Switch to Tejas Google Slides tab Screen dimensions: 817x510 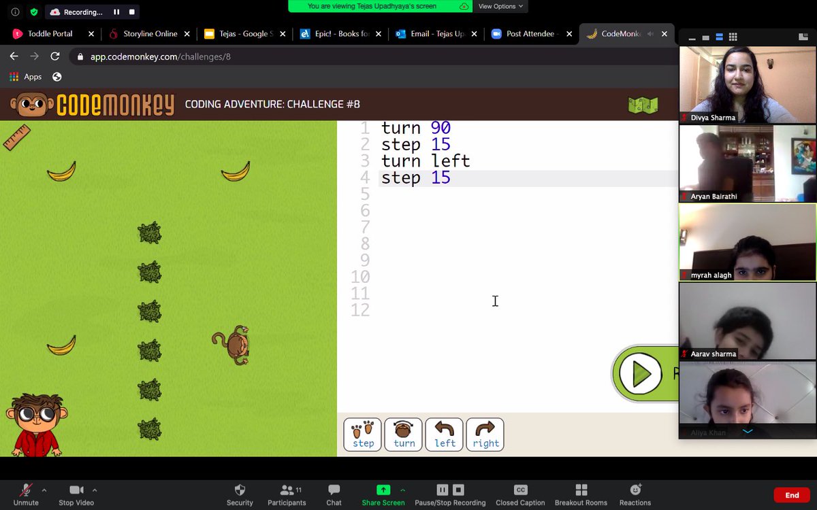(x=244, y=33)
